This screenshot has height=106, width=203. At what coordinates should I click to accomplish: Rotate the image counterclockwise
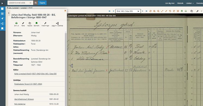coord(170,11)
